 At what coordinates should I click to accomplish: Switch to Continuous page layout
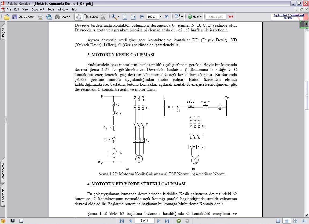[x=286, y=221]
